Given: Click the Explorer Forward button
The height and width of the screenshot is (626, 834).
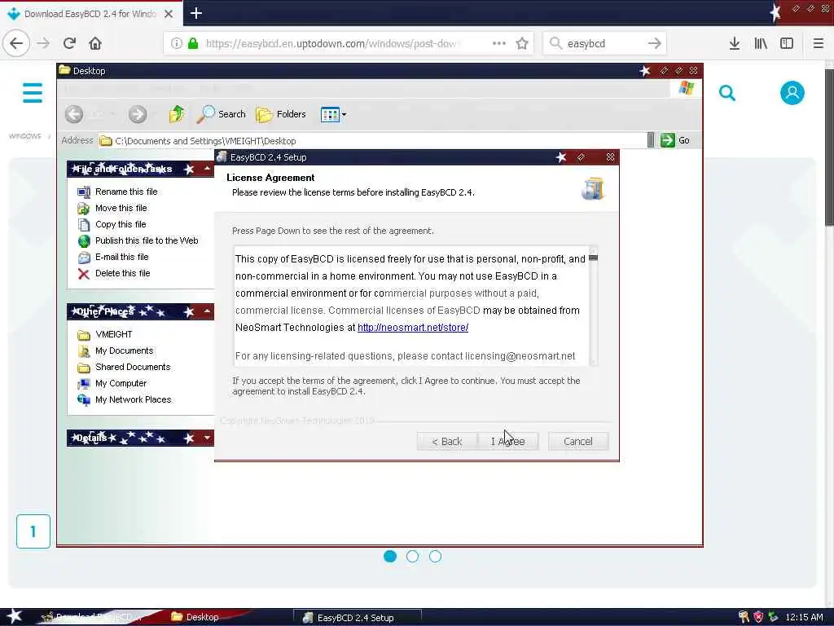Looking at the screenshot, I should click(137, 114).
